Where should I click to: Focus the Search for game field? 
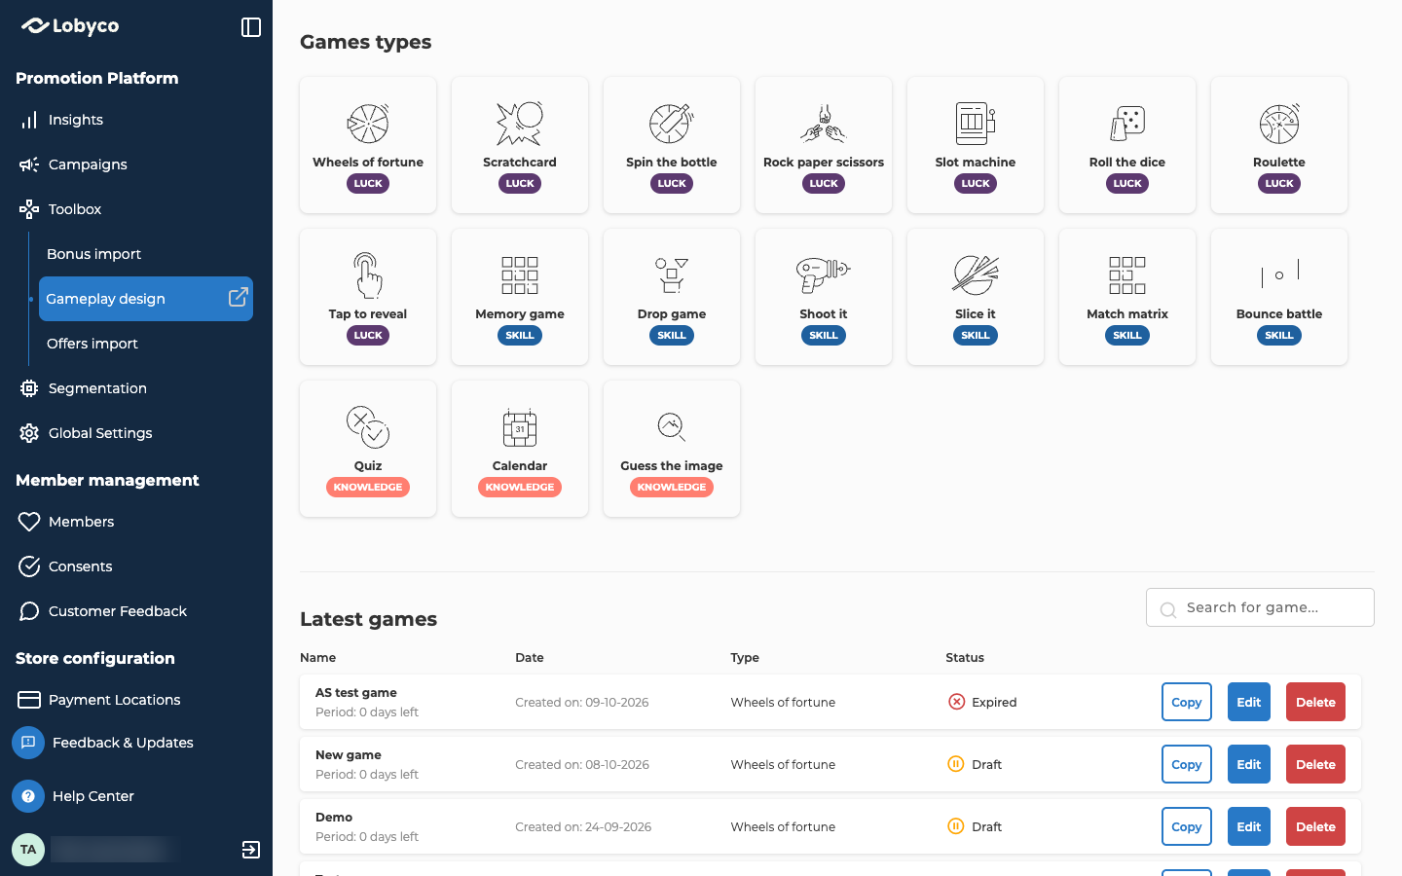1260,607
